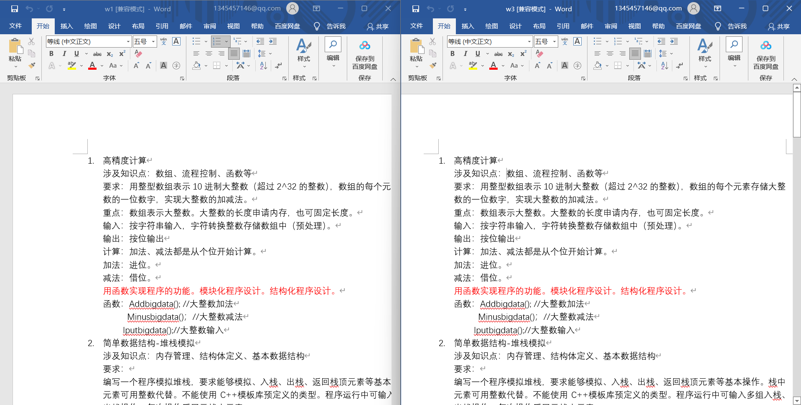Screen dimensions: 801x405
Task: Open change case menu in w1 ribbon
Action: (116, 66)
